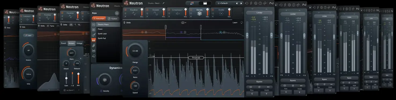Open the Exciter module starburst icon

coord(221,14)
